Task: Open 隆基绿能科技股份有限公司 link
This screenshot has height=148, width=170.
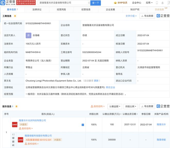Action: pos(38,136)
